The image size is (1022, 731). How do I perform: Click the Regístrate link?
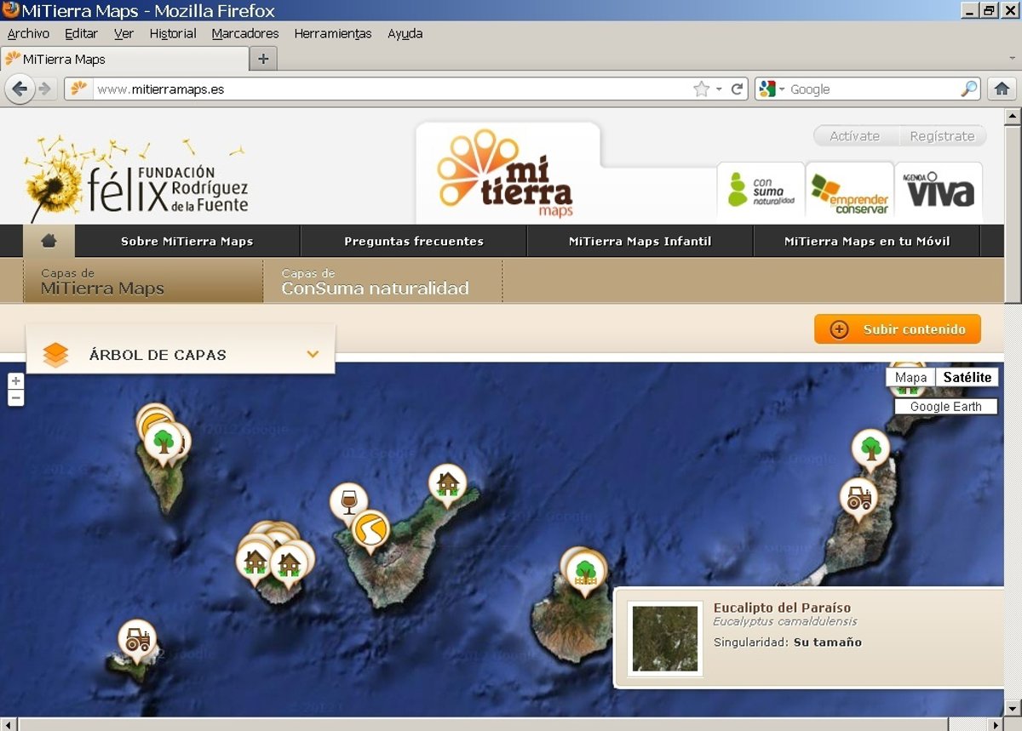pyautogui.click(x=941, y=136)
